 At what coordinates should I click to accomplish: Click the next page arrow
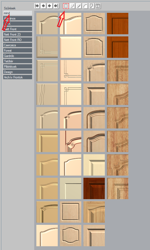[50, 6]
